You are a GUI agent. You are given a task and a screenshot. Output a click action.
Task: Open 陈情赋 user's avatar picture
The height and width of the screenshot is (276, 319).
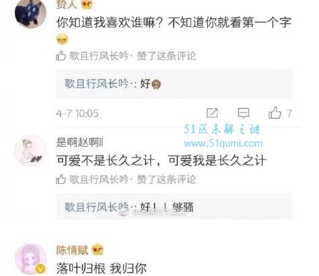coord(30,259)
